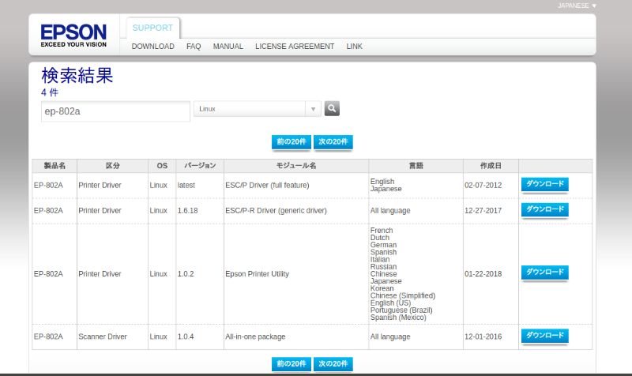Click the date '01-22-2018'
The height and width of the screenshot is (376, 632).
click(483, 274)
